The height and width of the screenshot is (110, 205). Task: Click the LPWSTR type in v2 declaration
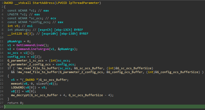(x=13, y=14)
